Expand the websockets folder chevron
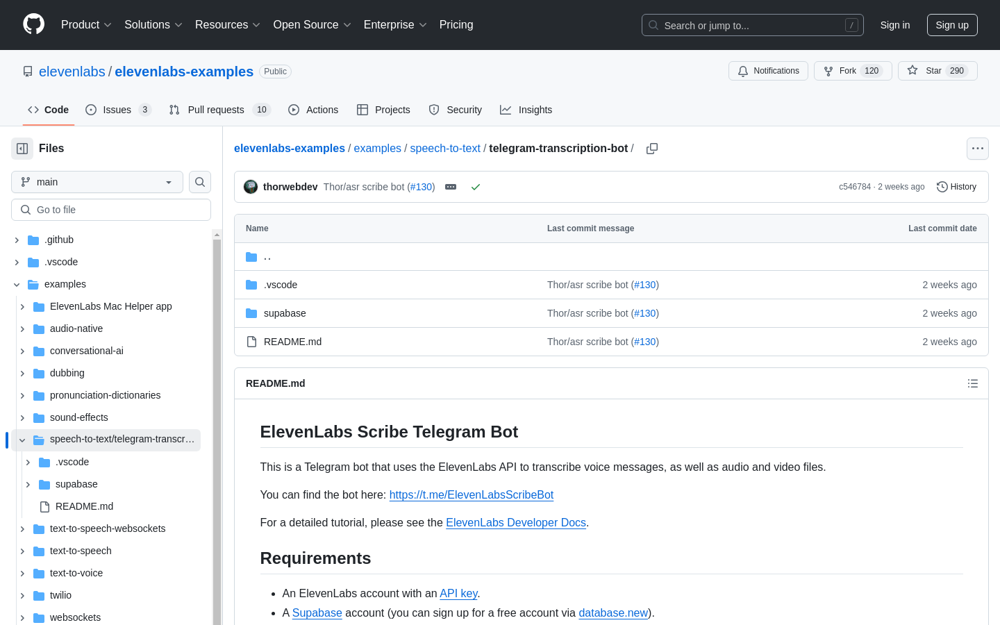Screen dimensions: 1000x625 coord(22,617)
